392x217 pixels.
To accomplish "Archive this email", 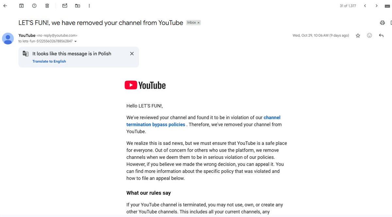I will pyautogui.click(x=21, y=6).
